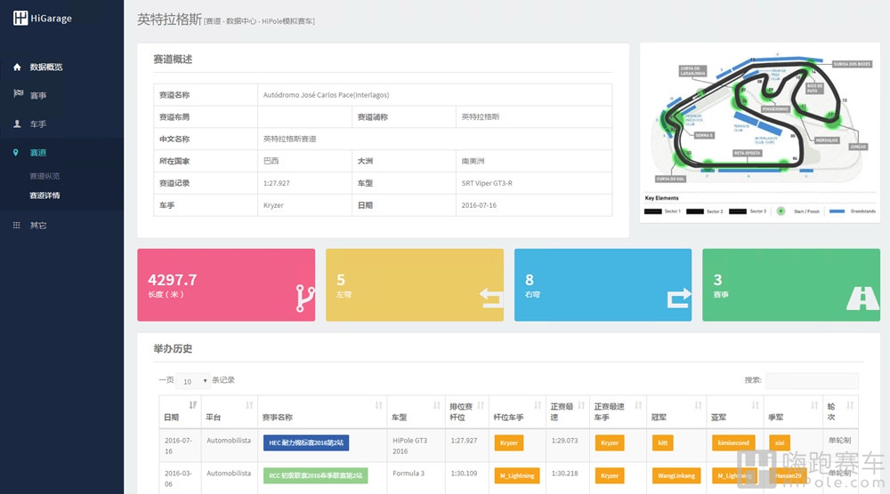Click xixi third place badge
The height and width of the screenshot is (494, 890).
pos(780,442)
